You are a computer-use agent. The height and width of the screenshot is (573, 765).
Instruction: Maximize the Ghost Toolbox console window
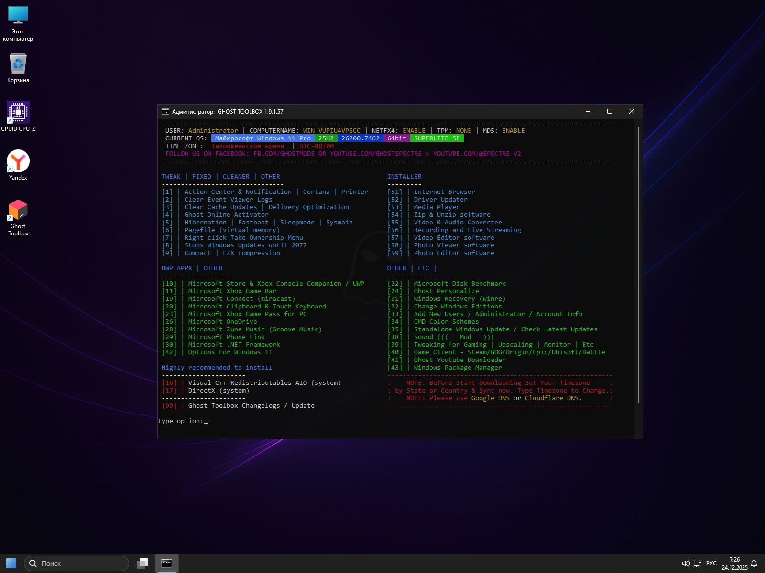(610, 112)
